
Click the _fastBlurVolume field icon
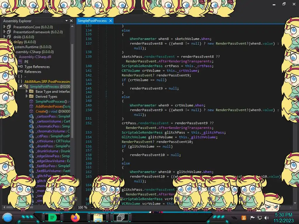tap(31, 171)
